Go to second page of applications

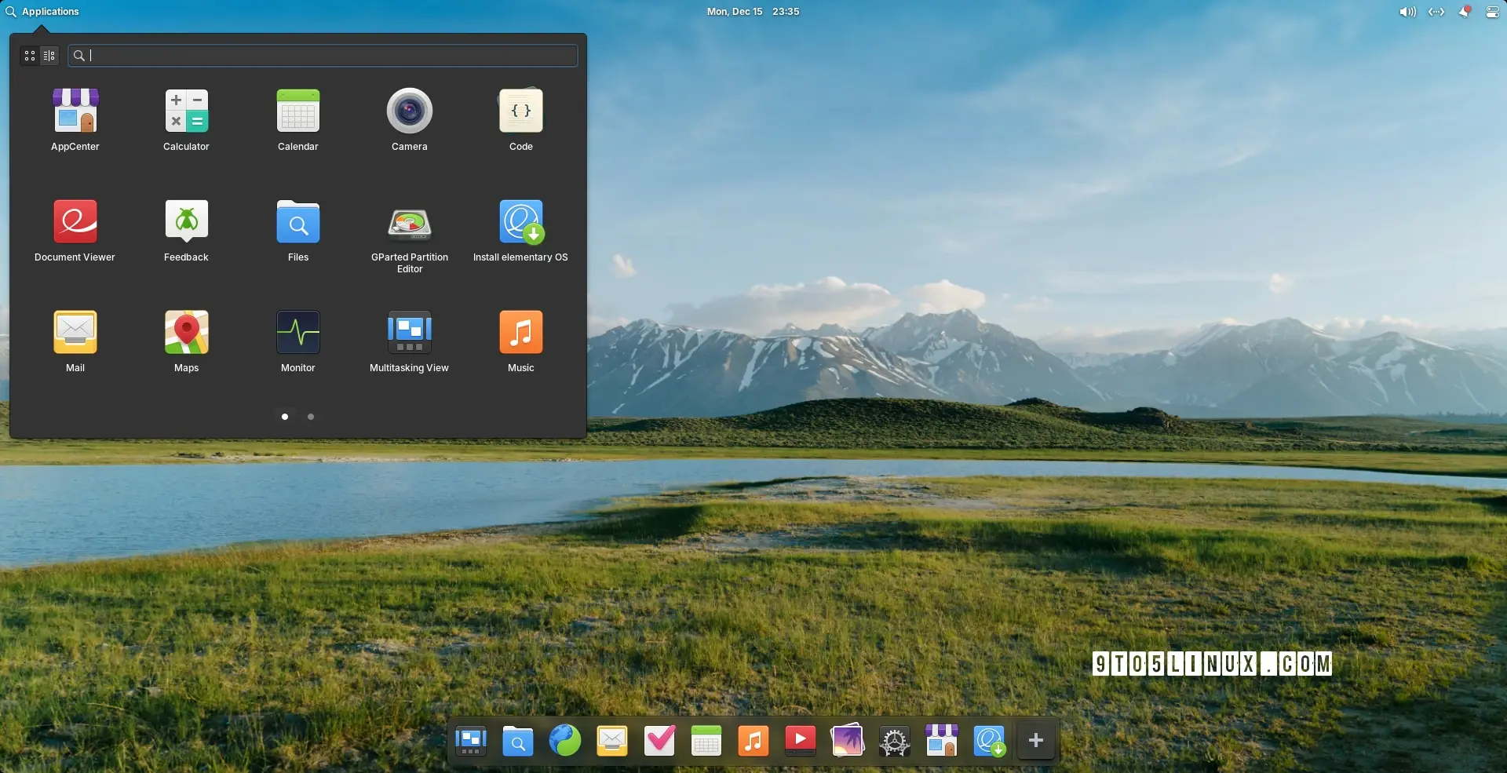[x=311, y=417]
